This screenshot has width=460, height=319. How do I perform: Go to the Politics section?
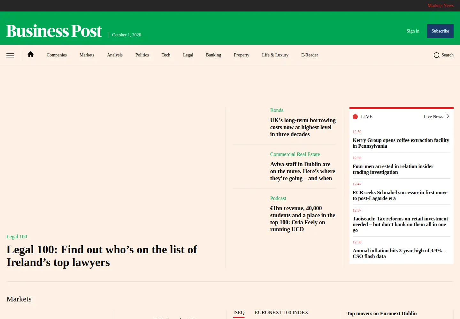pyautogui.click(x=142, y=55)
